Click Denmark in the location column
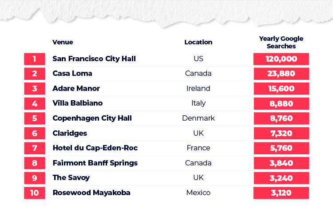This screenshot has height=212, width=333. (198, 118)
